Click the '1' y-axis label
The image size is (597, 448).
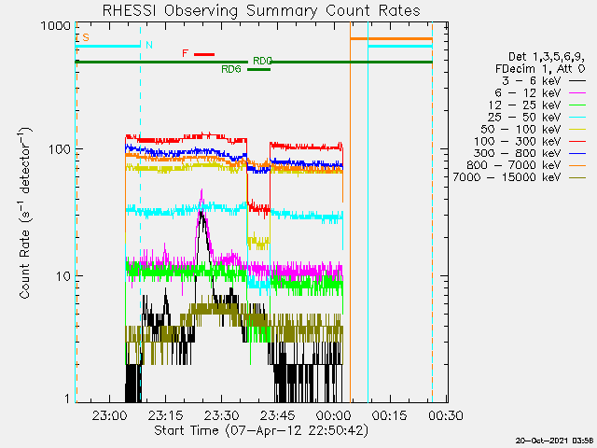(x=67, y=399)
